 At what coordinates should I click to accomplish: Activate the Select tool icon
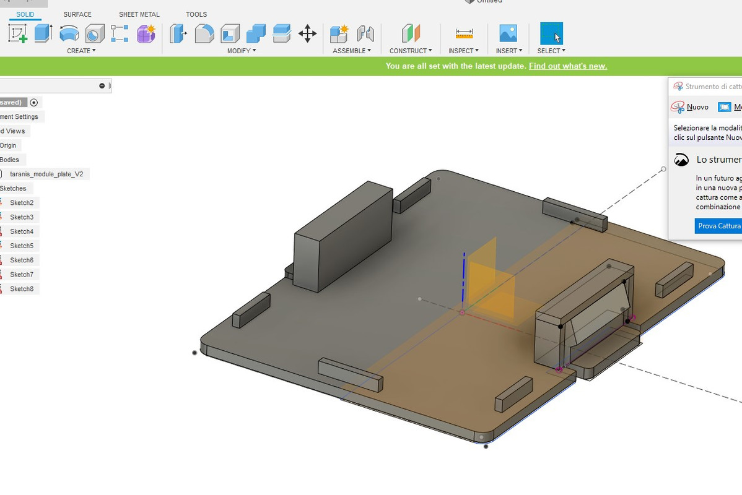tap(552, 33)
